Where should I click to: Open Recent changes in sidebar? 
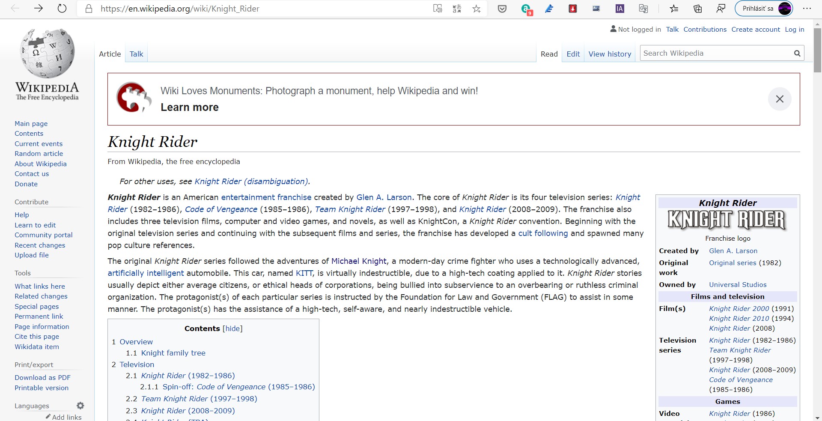(40, 245)
